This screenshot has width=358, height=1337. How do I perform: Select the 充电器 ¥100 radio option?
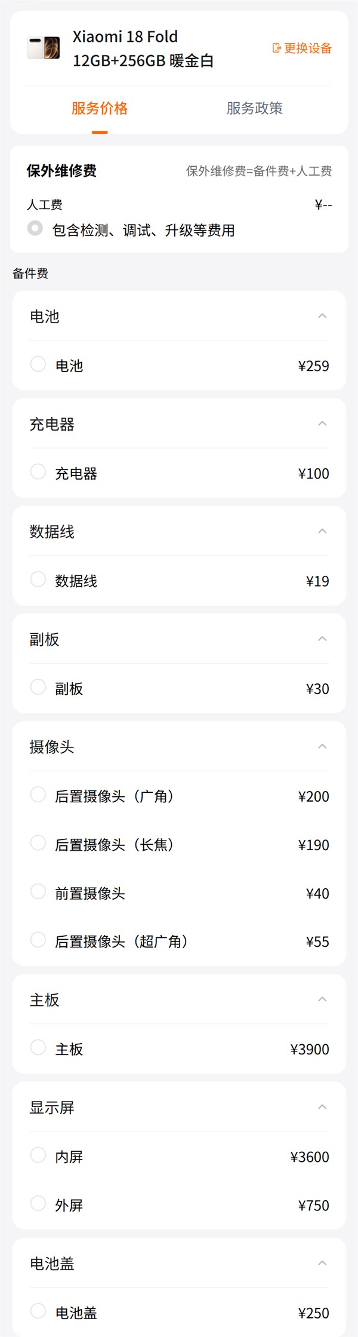38,471
